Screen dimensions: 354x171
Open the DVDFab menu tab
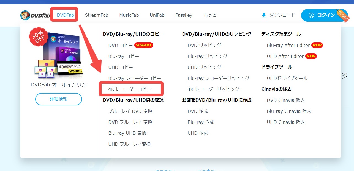[x=66, y=15]
